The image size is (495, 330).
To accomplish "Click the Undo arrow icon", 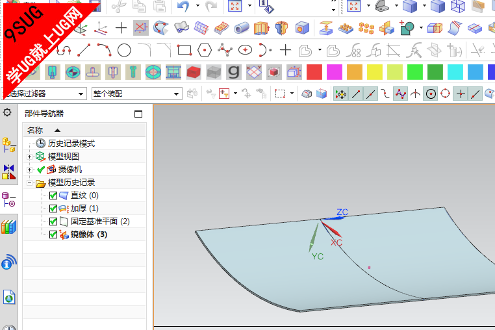I will (x=183, y=6).
